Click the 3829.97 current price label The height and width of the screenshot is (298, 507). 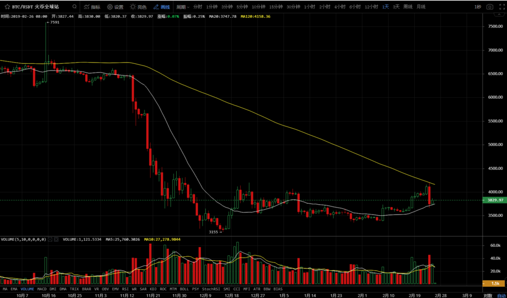(495, 200)
